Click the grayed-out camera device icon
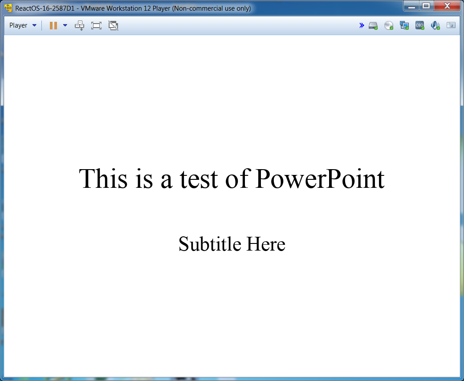464x381 pixels. 451,25
